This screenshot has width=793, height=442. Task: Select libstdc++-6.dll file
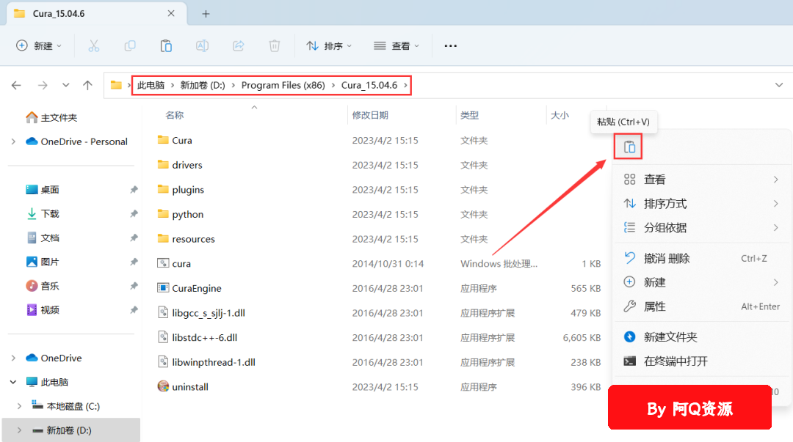198,337
